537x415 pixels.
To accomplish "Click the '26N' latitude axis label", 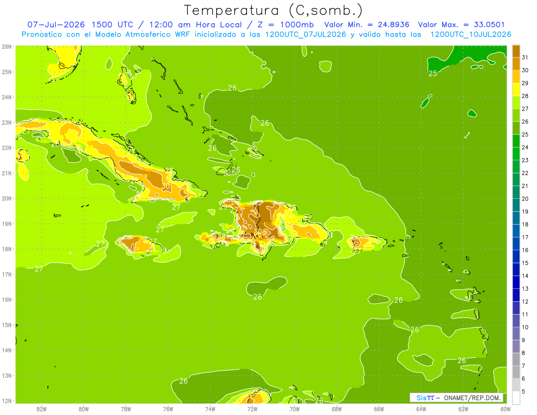I will tap(6, 47).
